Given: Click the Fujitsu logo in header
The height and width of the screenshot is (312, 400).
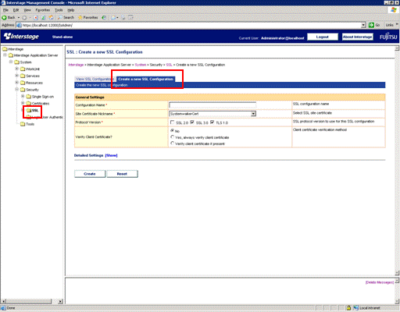Looking at the screenshot, I should point(388,37).
